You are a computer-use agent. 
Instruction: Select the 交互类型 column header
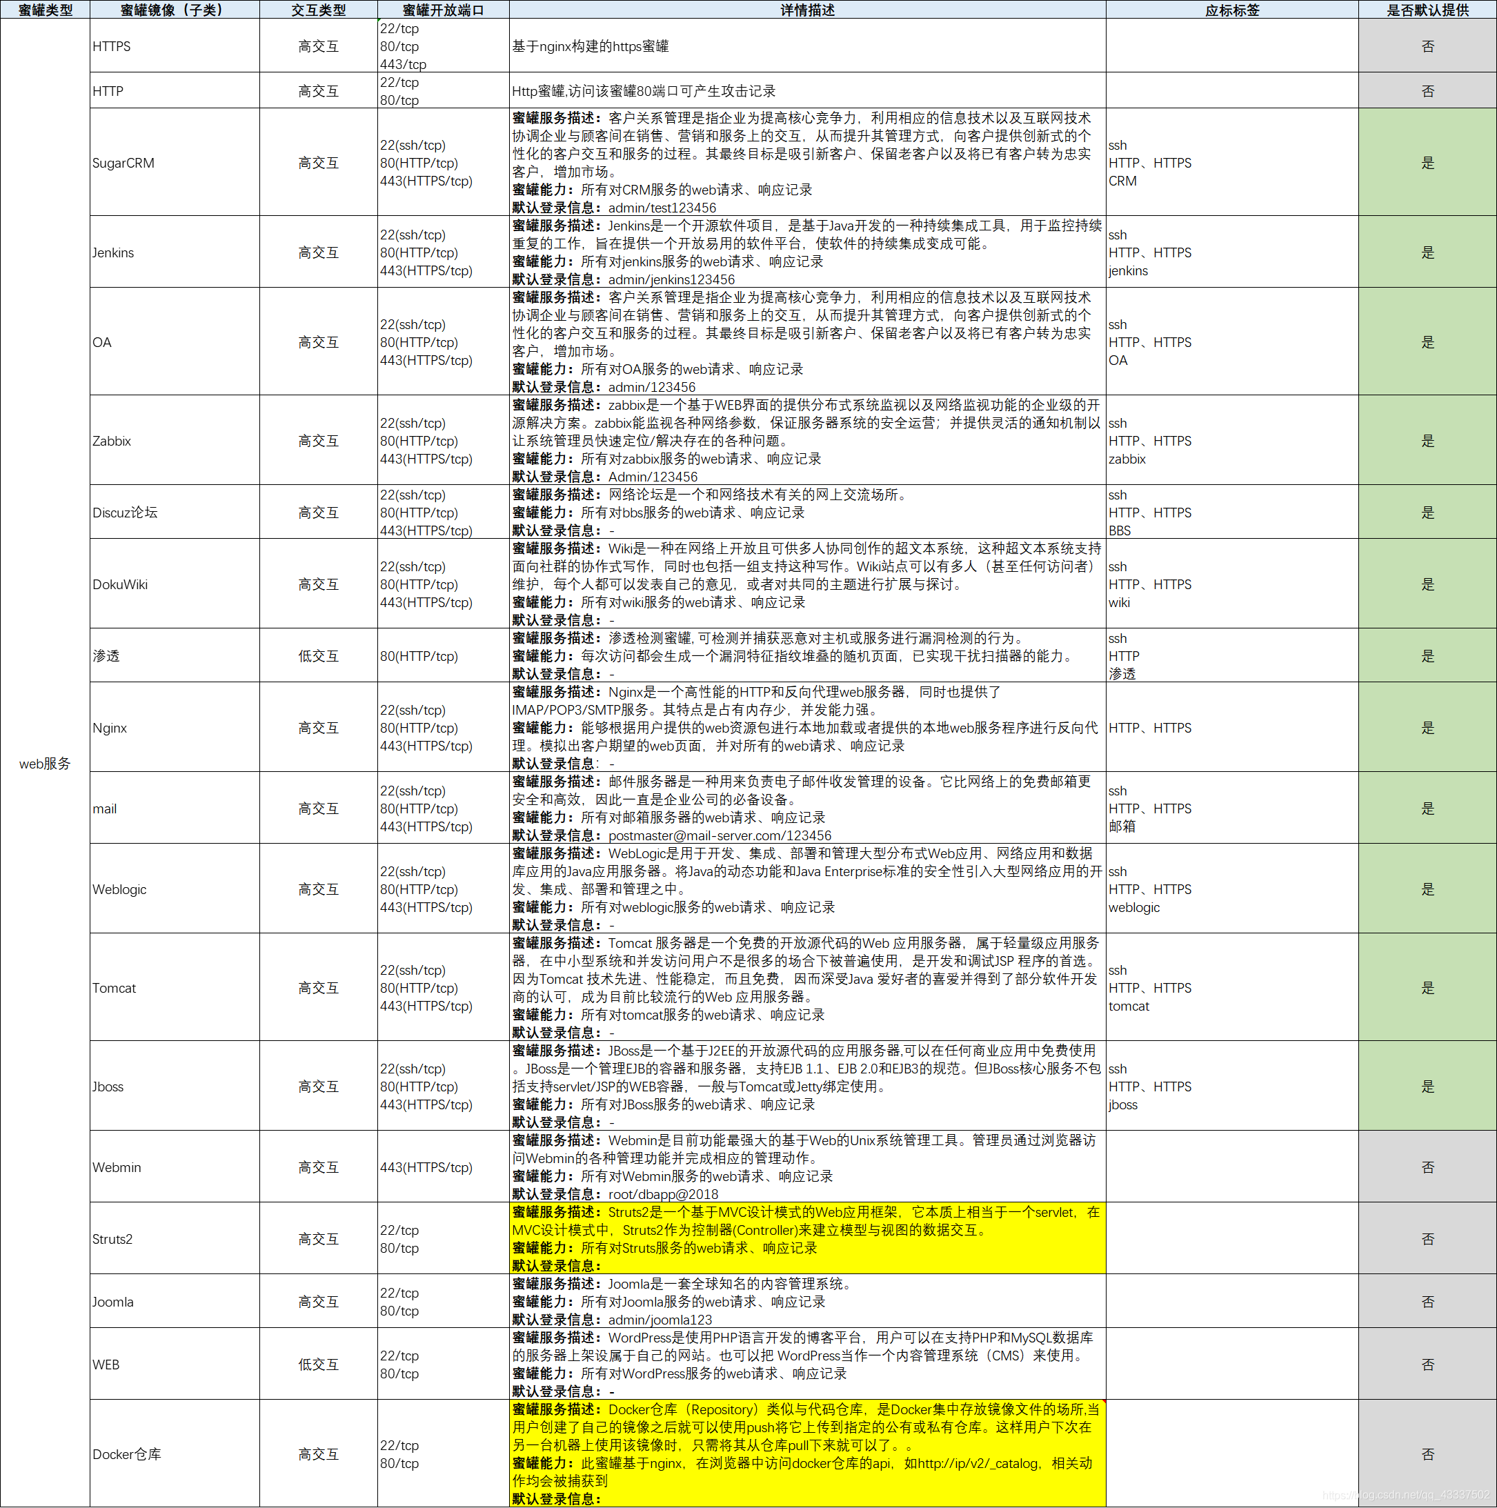(x=319, y=10)
